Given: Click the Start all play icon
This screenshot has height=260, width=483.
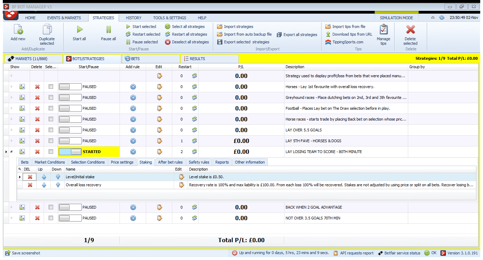Looking at the screenshot, I should click(80, 29).
